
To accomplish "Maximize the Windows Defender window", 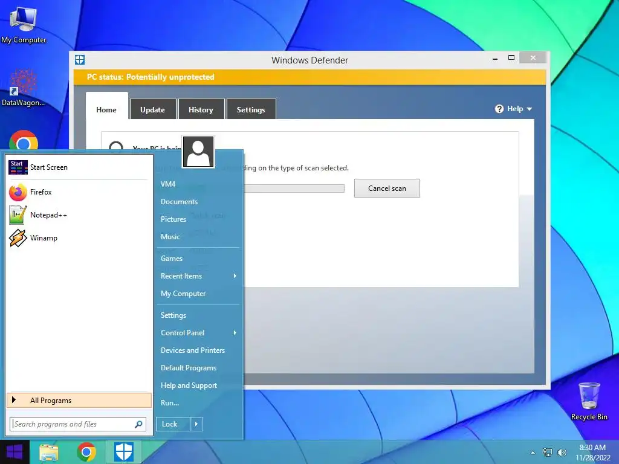I will click(x=511, y=58).
